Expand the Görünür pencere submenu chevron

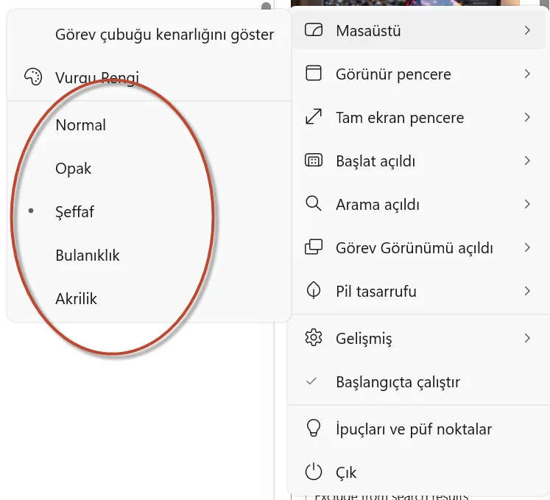(527, 74)
